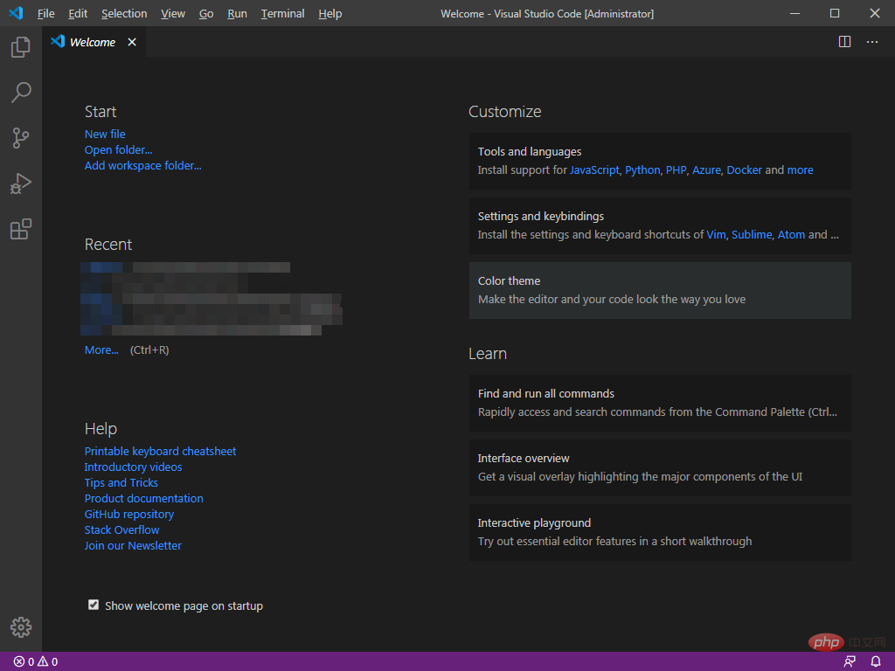Click the errors and warnings status indicator
The height and width of the screenshot is (671, 895).
tap(36, 662)
